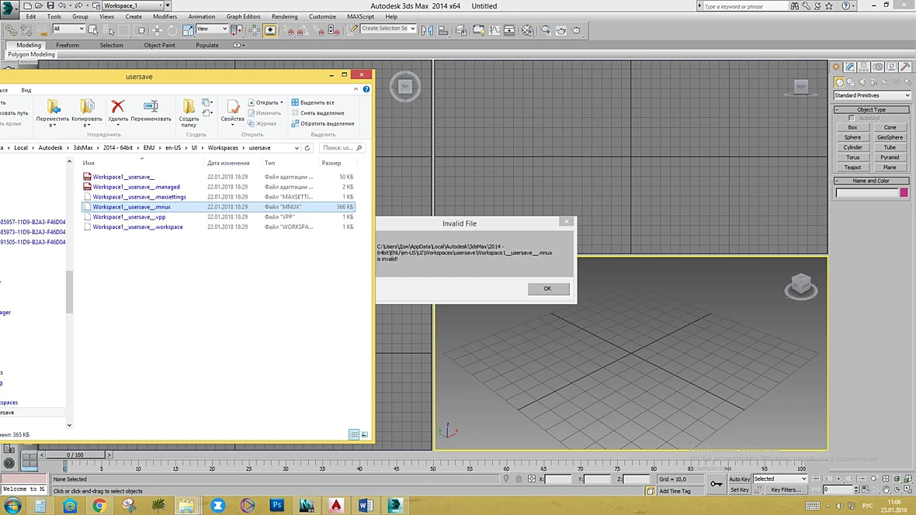This screenshot has width=916, height=515.
Task: Click the large Set Keys key icon
Action: (x=716, y=484)
